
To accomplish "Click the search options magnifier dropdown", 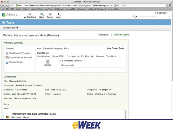I will (135, 17).
